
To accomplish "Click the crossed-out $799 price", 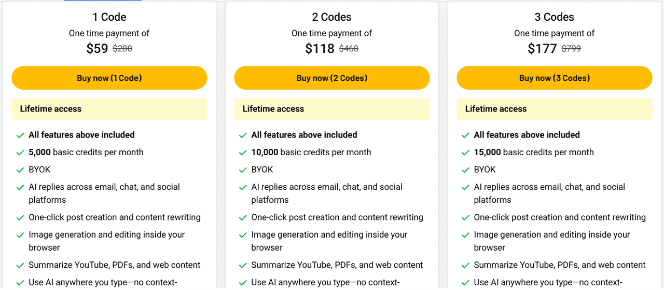I will click(571, 49).
